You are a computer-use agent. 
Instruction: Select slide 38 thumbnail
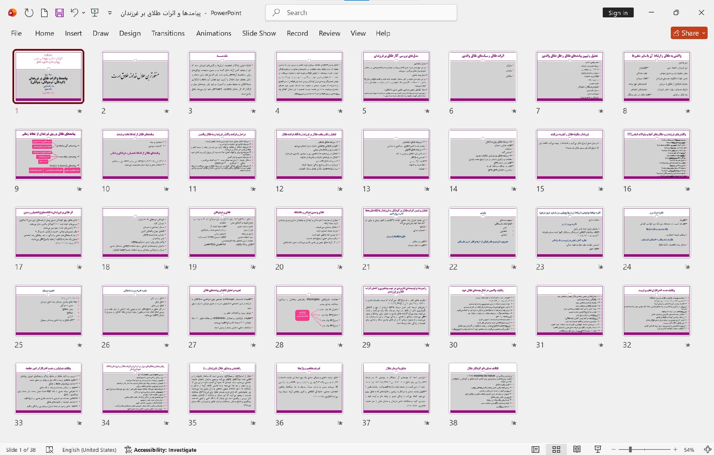tap(483, 388)
